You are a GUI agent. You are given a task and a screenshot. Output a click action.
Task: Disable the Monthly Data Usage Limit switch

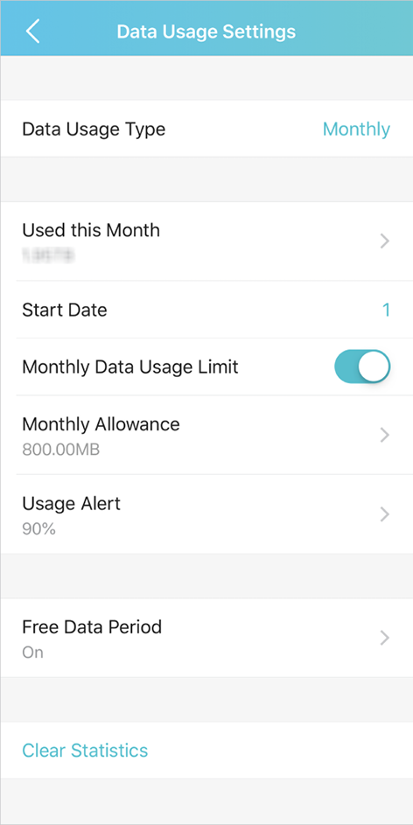[362, 367]
